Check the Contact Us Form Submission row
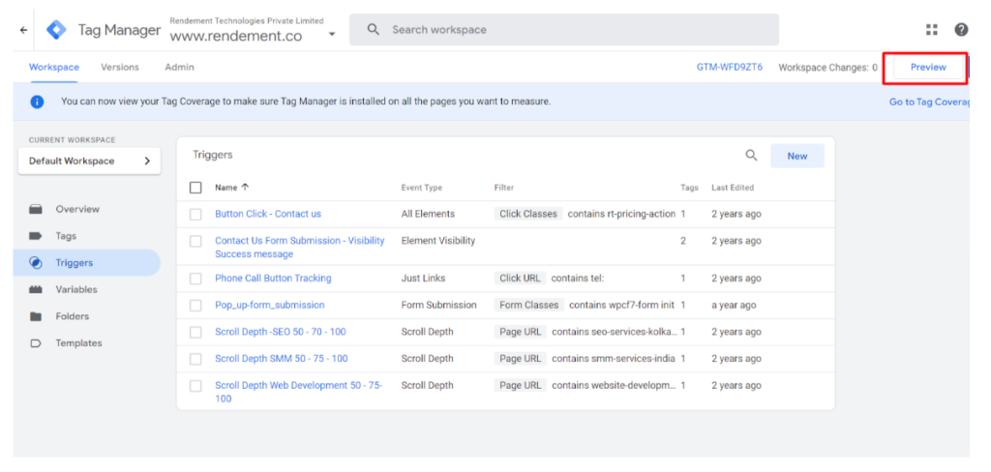 (195, 242)
